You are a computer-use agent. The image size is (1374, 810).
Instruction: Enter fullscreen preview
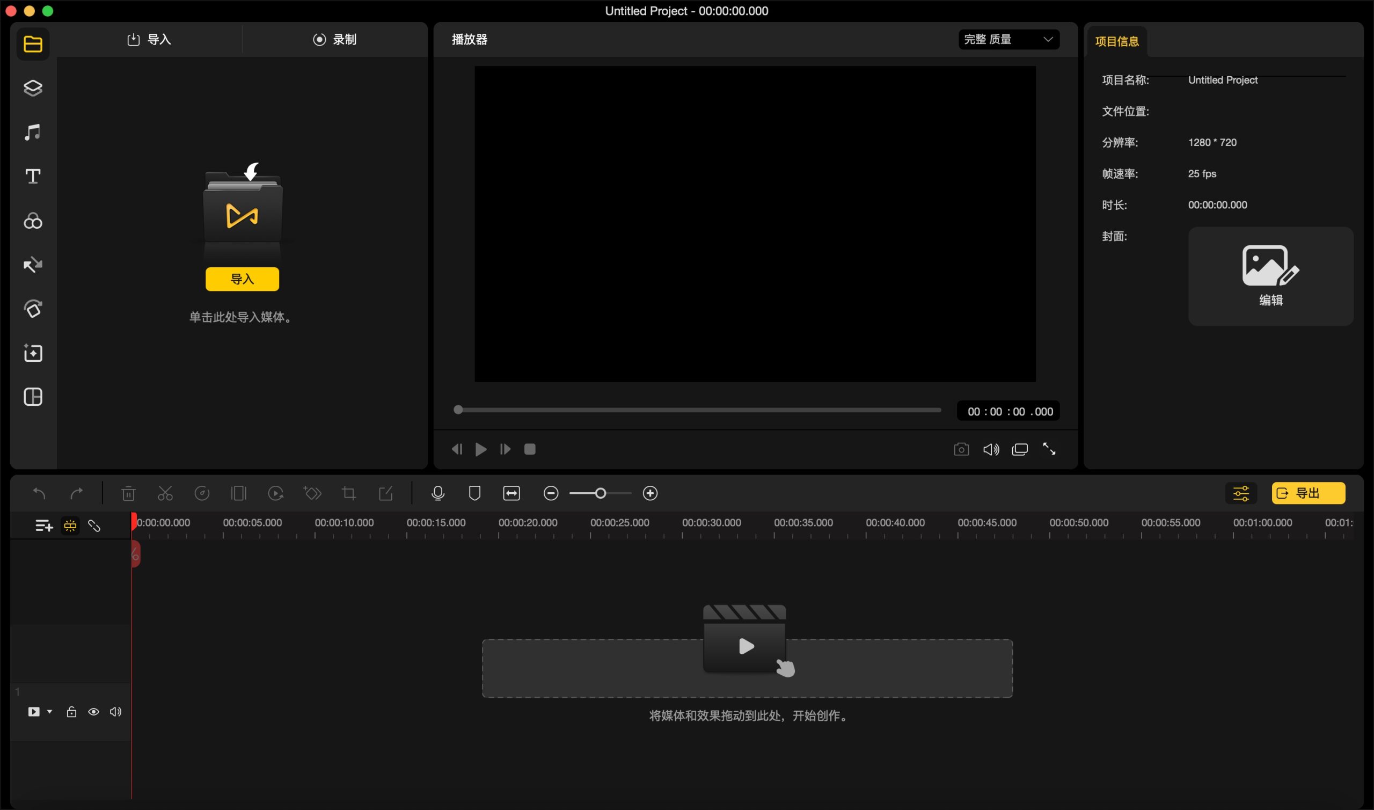pyautogui.click(x=1049, y=449)
